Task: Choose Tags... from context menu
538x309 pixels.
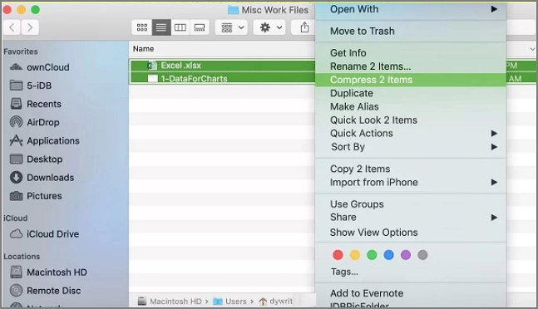Action: coord(344,272)
